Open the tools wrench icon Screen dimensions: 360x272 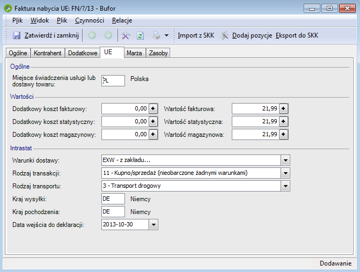[x=126, y=35]
